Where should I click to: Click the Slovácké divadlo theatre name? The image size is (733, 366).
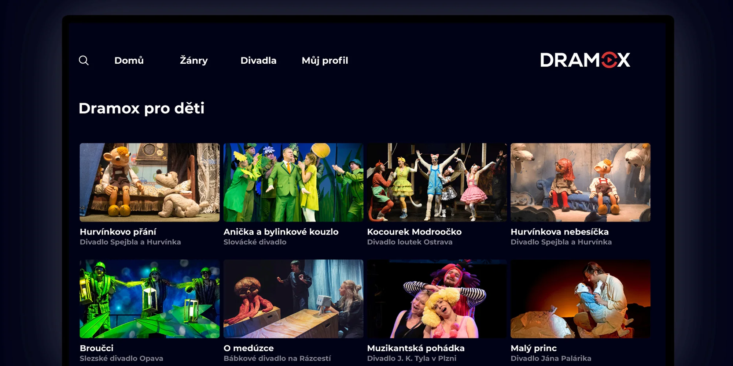point(255,242)
